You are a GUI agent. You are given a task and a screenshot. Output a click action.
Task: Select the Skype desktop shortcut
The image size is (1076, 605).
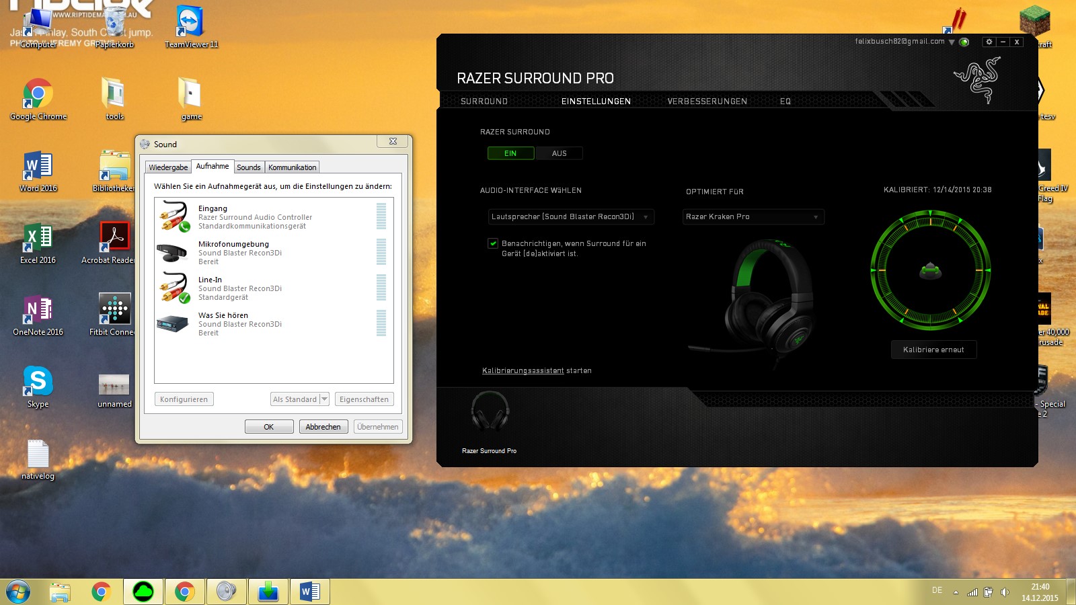tap(38, 387)
